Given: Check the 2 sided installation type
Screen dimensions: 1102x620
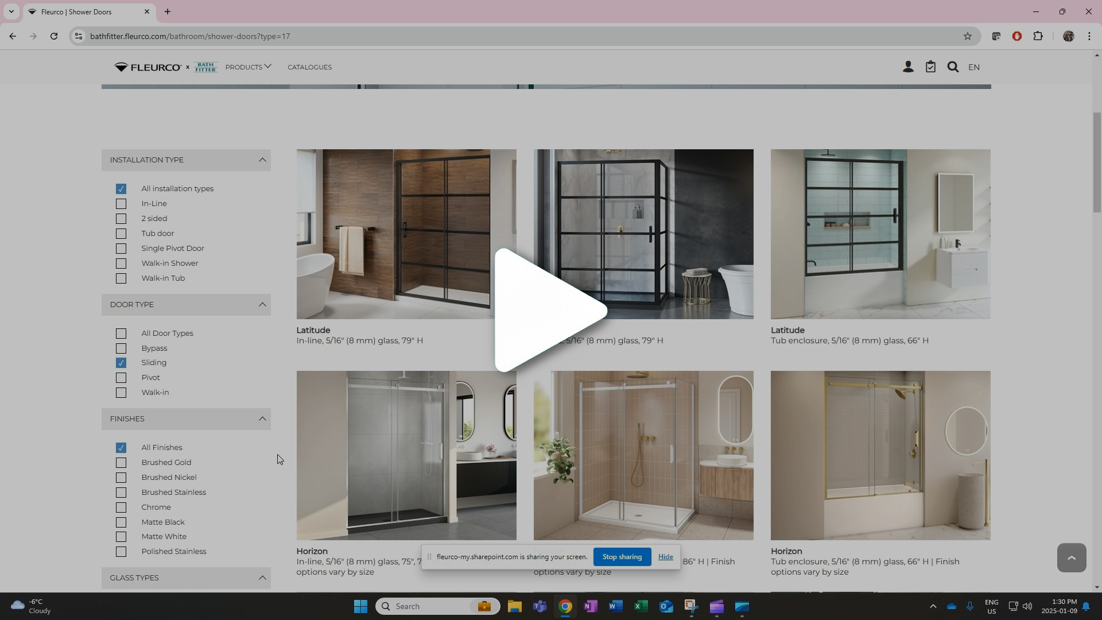Looking at the screenshot, I should pyautogui.click(x=121, y=219).
